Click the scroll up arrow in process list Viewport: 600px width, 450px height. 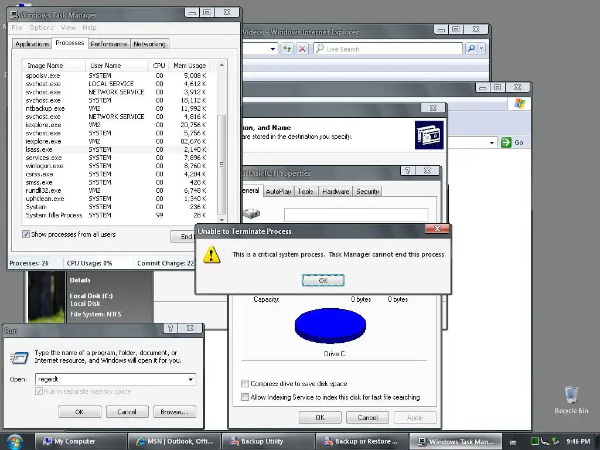pos(221,64)
